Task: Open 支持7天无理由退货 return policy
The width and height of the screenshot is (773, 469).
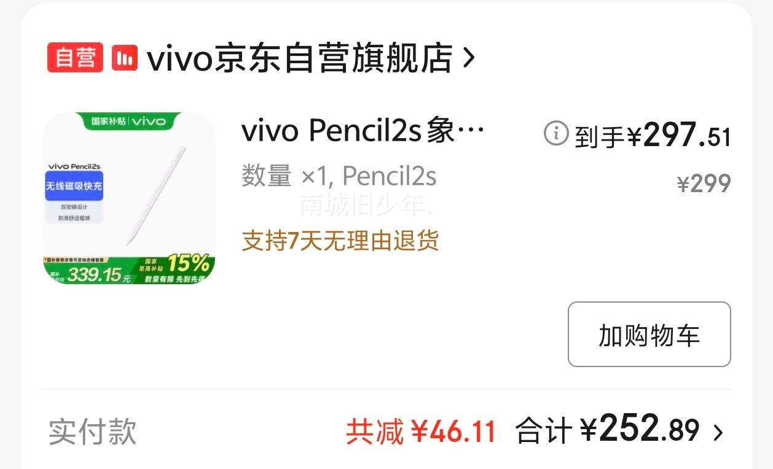Action: pos(340,241)
